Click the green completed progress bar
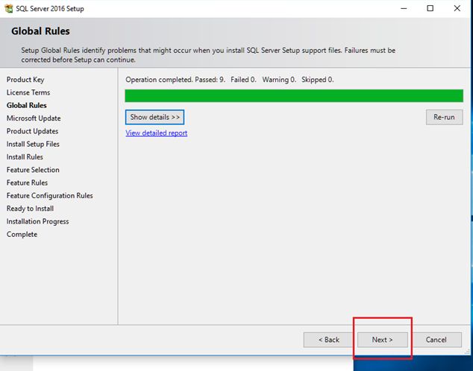Viewport: 473px width, 371px height. (293, 95)
